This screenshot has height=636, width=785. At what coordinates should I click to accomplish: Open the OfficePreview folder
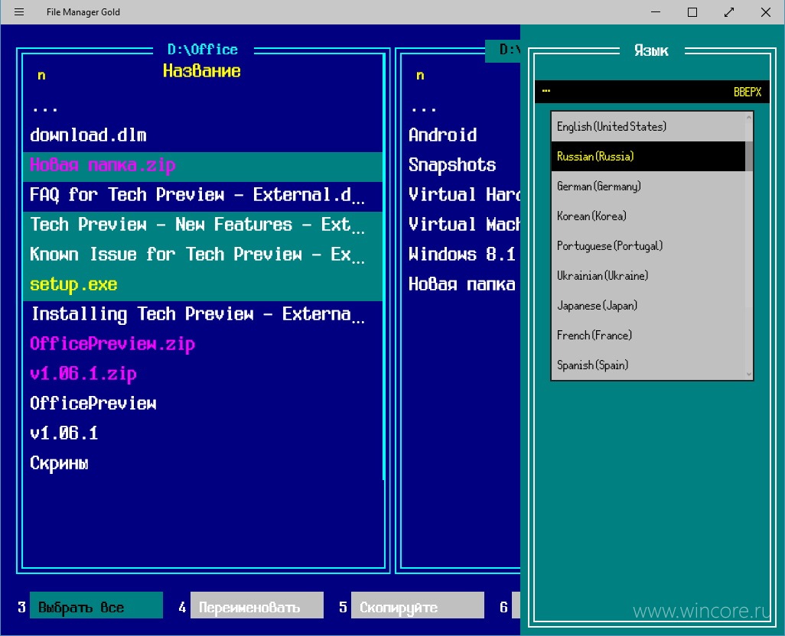(x=202, y=404)
